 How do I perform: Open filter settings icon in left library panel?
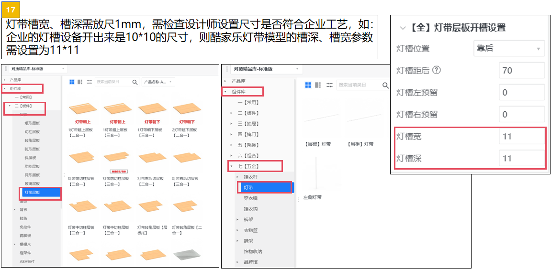click(89, 82)
